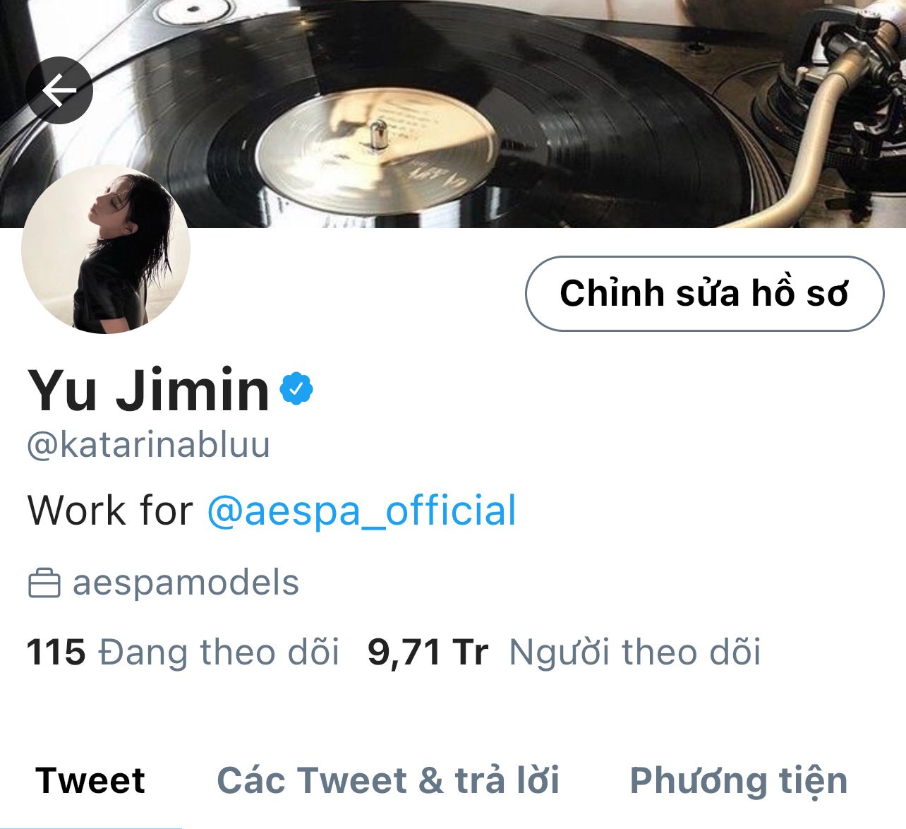
Task: Open the vinyl record header image
Action: pyautogui.click(x=453, y=114)
